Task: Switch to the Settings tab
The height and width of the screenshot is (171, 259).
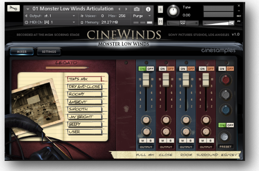Action: click(49, 52)
